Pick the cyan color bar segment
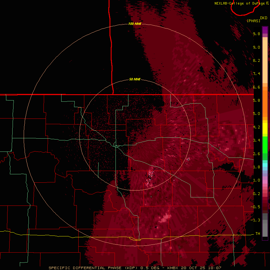 tap(265, 165)
